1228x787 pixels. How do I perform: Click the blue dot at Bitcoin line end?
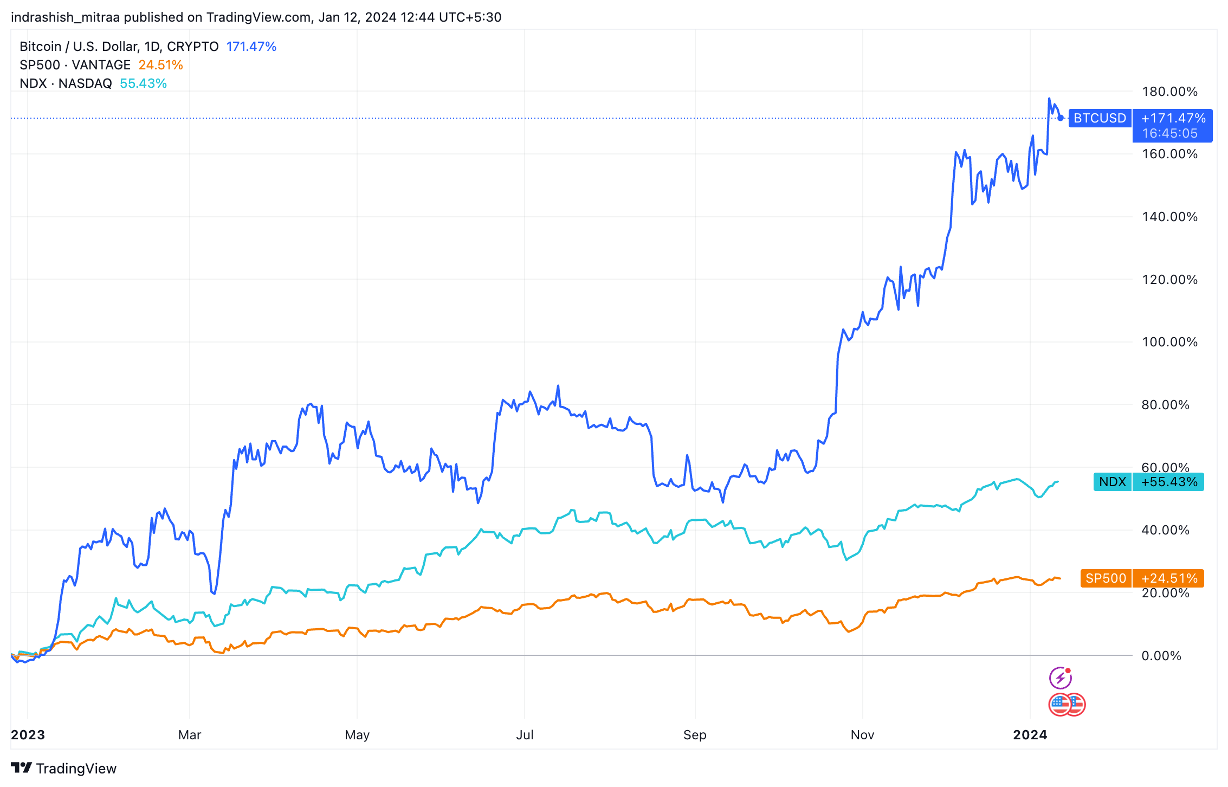pyautogui.click(x=1061, y=118)
